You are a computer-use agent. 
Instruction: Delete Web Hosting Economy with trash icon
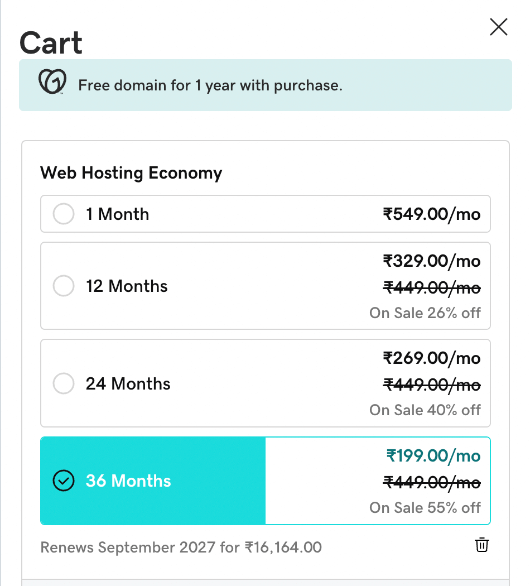click(481, 545)
